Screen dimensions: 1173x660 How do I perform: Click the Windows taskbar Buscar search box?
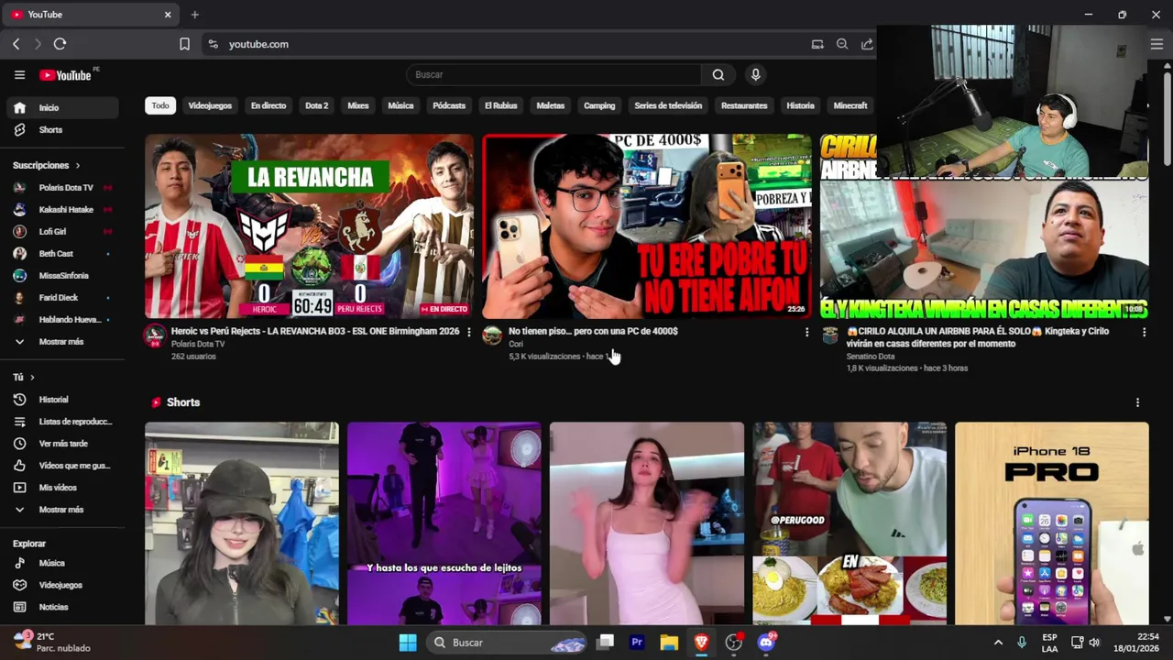point(507,643)
